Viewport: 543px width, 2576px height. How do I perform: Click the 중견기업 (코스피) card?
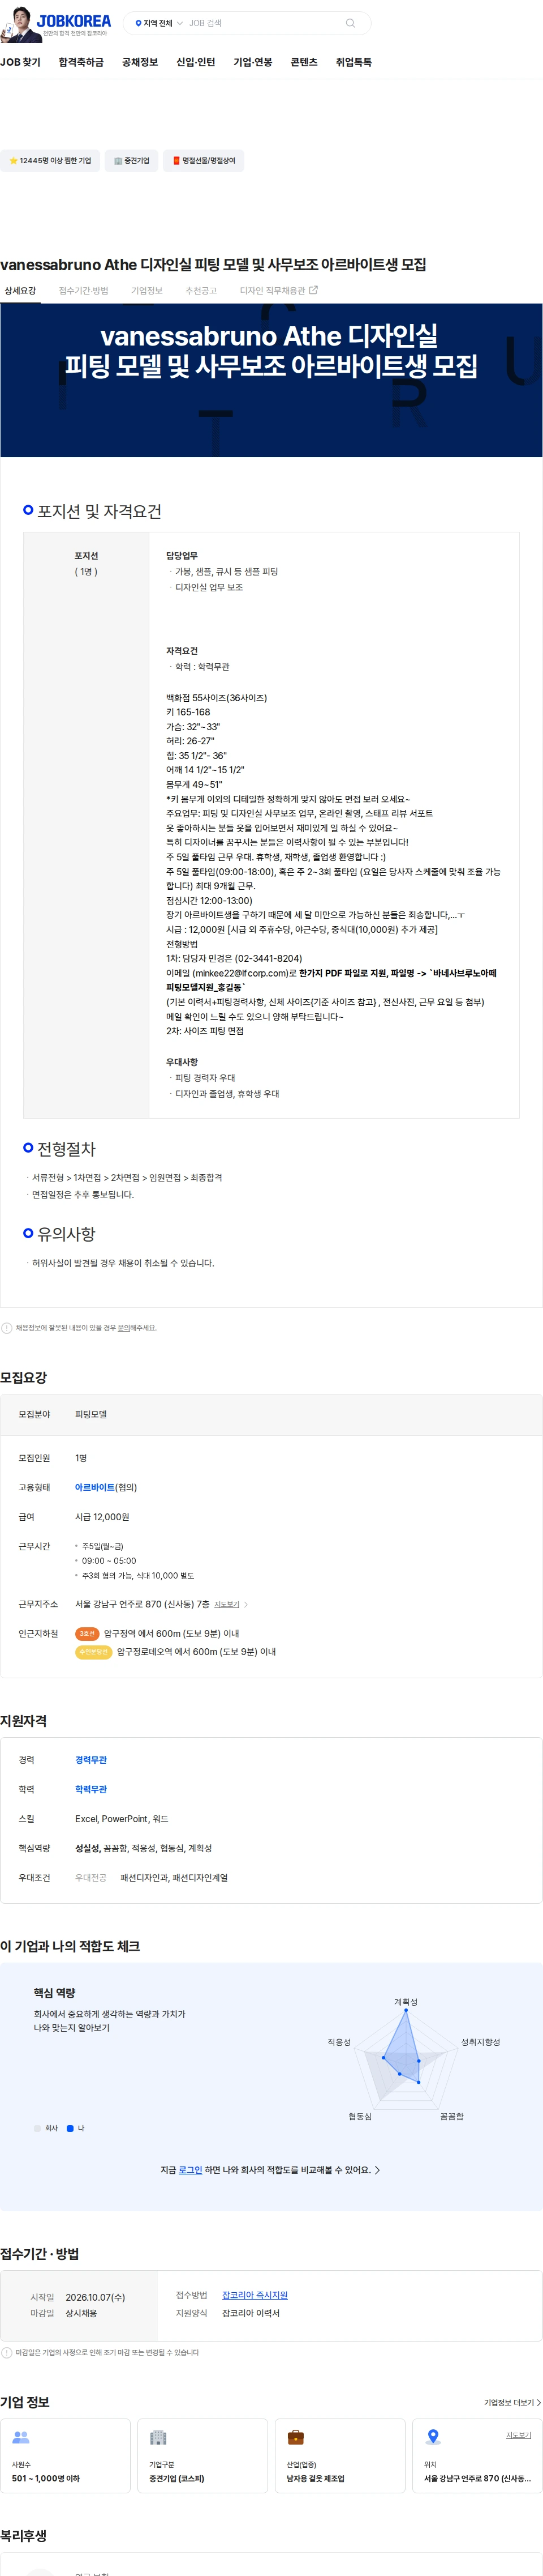coord(202,2456)
